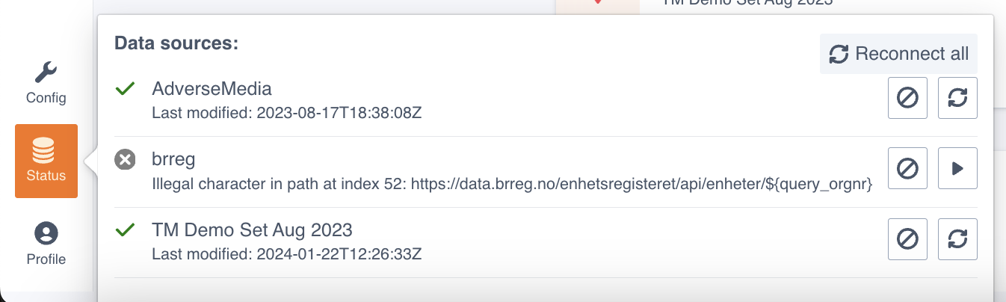1006x302 pixels.
Task: Click the grey error icon beside brreg
Action: (125, 159)
